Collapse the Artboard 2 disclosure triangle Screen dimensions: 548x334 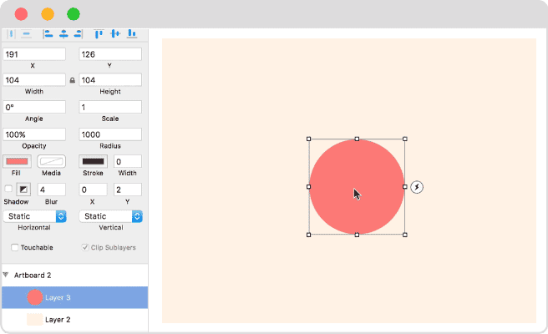pos(6,275)
